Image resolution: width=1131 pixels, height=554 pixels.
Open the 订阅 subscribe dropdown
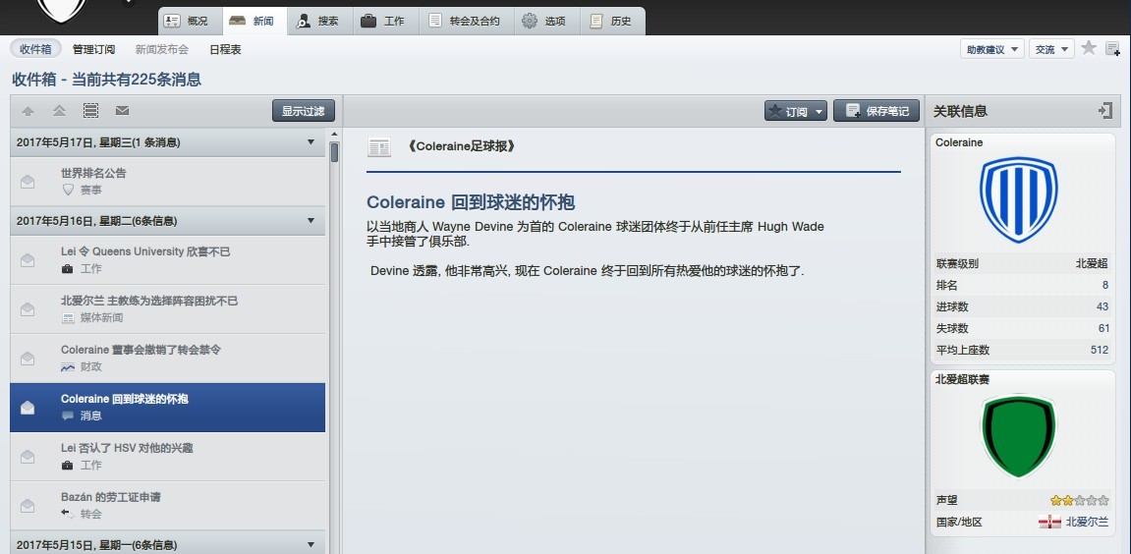pos(796,111)
